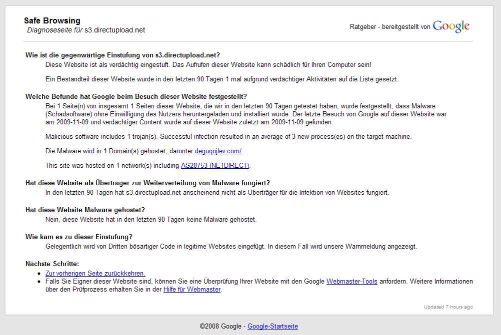This screenshot has width=501, height=335.
Task: Follow 'Zur vorherigen Seite zurückkehren' link
Action: [x=95, y=274]
